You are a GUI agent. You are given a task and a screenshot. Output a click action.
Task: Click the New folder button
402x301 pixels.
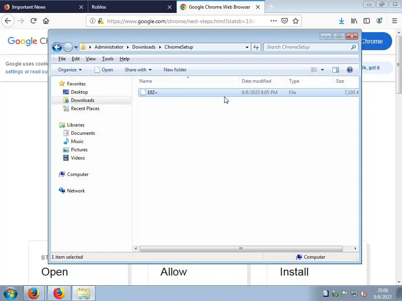tap(175, 70)
